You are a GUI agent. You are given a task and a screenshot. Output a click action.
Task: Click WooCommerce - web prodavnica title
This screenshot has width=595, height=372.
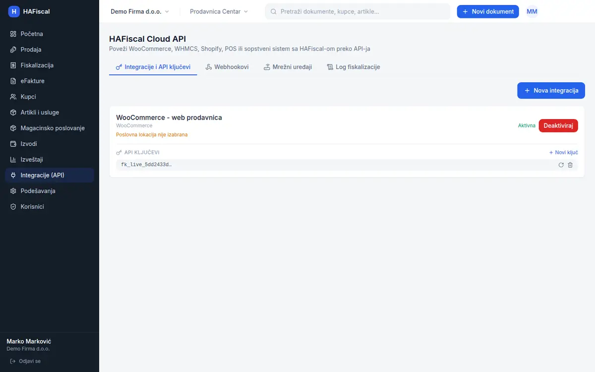coord(169,118)
